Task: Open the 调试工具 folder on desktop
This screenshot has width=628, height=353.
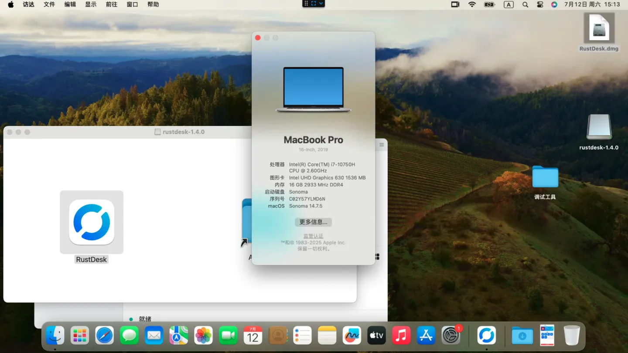Action: point(545,177)
